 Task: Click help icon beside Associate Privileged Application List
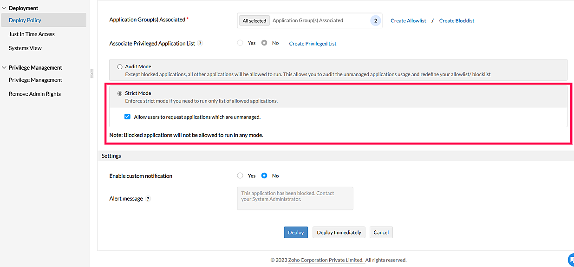tap(200, 43)
